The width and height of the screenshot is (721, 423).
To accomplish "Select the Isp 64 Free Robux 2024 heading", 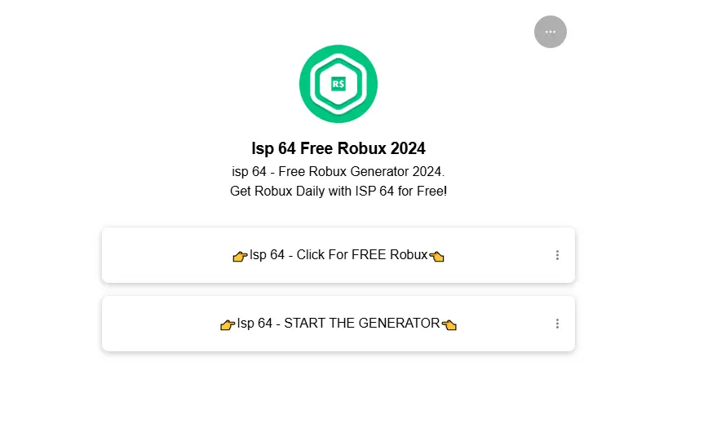I will coord(338,148).
